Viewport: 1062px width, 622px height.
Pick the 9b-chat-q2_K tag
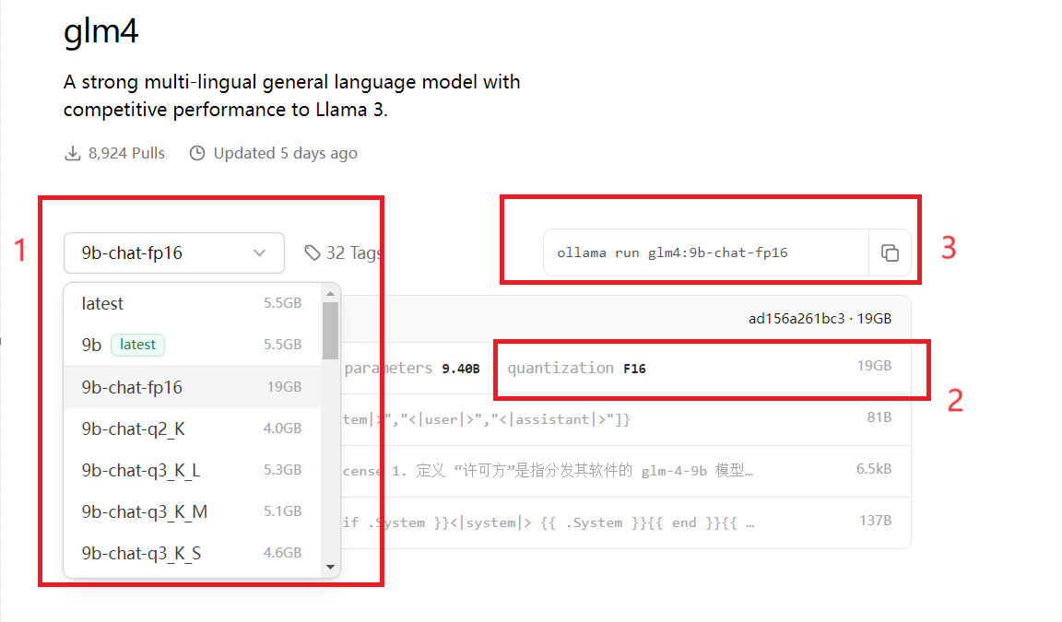(193, 428)
